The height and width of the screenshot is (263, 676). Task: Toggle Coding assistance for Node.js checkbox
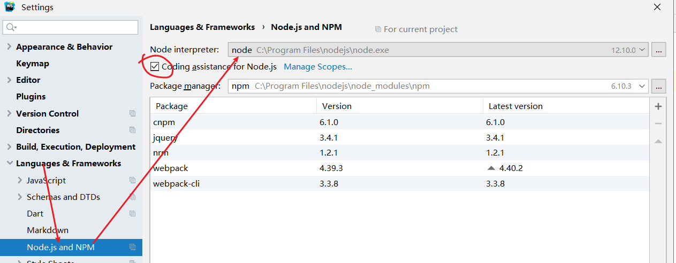pyautogui.click(x=155, y=67)
